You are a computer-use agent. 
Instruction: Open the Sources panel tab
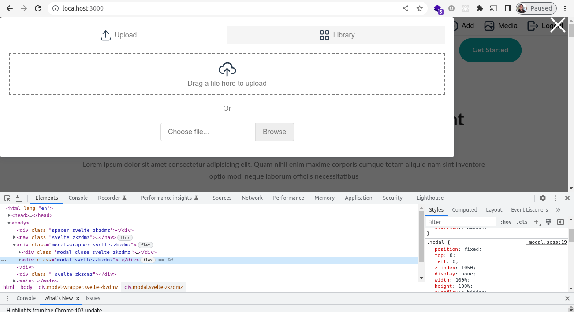[222, 198]
